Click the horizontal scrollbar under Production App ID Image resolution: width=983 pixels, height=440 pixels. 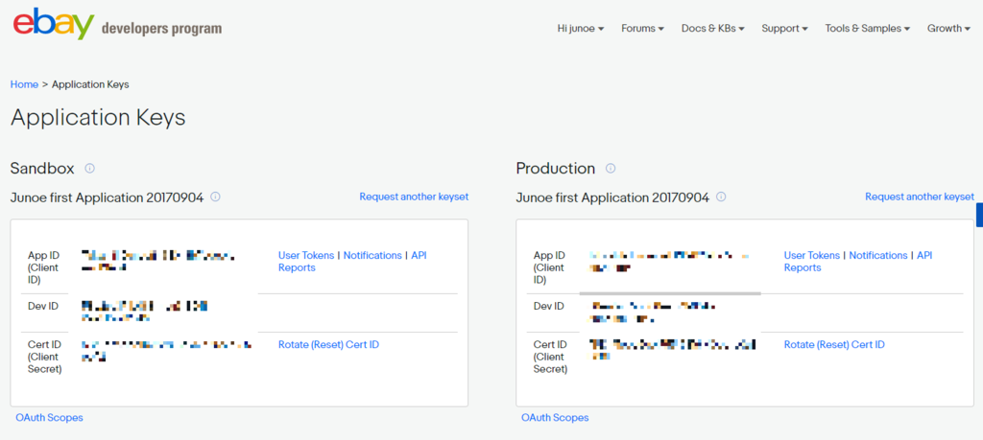pos(669,293)
